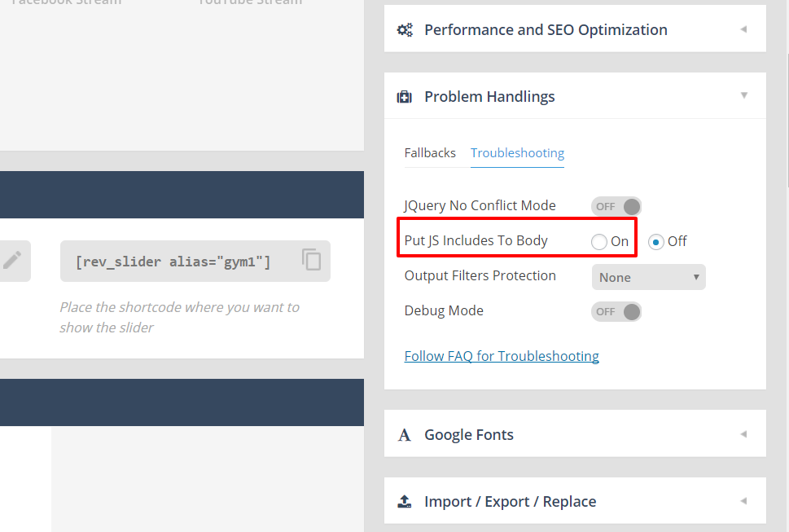Toggle the JQuery No Conflict Mode switch
Screen dimensions: 789x532
pos(616,206)
